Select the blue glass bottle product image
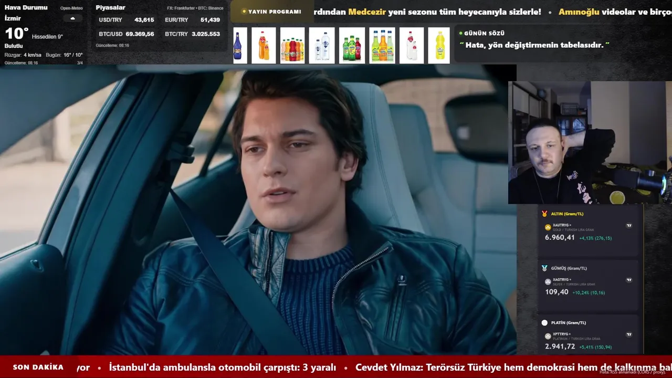672x378 pixels. [x=240, y=46]
